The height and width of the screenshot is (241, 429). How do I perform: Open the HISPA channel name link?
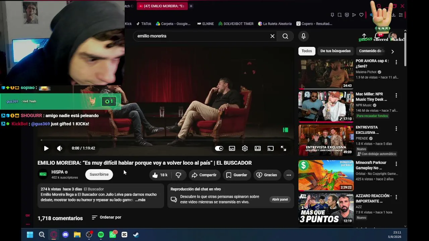(57, 172)
